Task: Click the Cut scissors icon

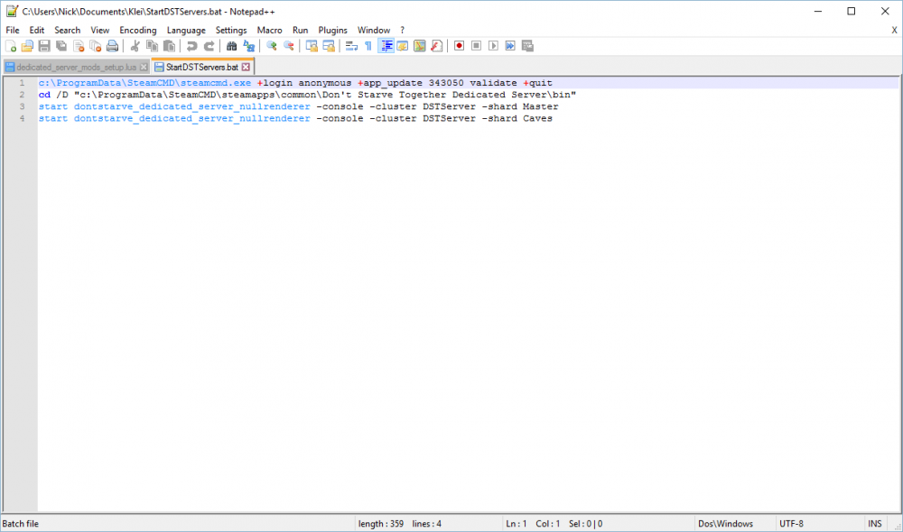Action: coord(135,46)
